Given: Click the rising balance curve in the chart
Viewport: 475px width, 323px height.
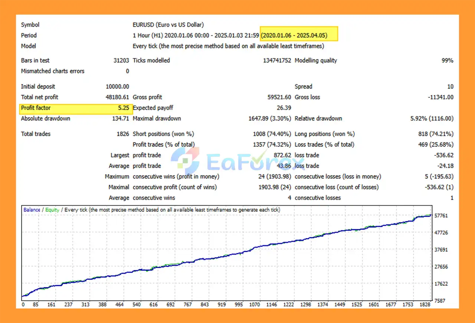Looking at the screenshot, I should tap(223, 257).
